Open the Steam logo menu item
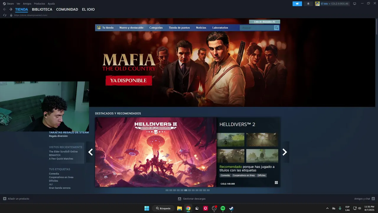378x213 pixels. 8,4
